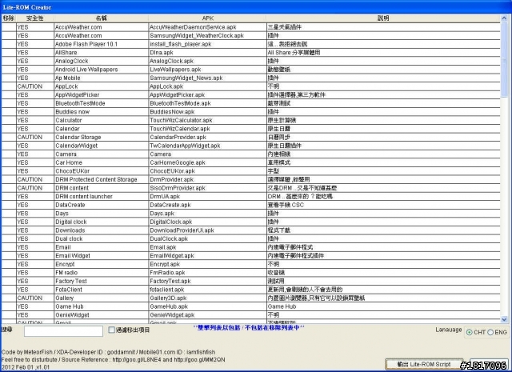Click TouchWizCalculator.apk cell

click(x=207, y=120)
